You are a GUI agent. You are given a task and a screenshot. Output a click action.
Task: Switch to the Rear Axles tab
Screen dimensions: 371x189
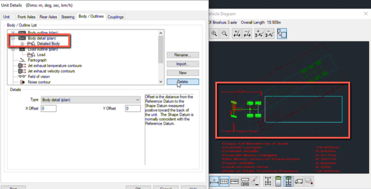click(48, 17)
